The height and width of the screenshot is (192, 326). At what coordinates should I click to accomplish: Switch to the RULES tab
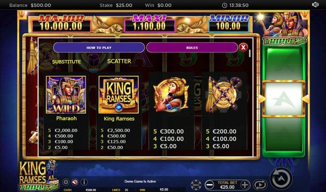[192, 48]
